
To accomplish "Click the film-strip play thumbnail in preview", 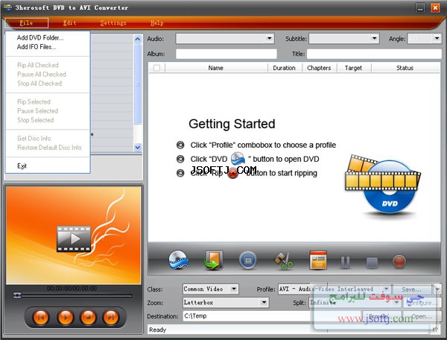I will [x=74, y=239].
